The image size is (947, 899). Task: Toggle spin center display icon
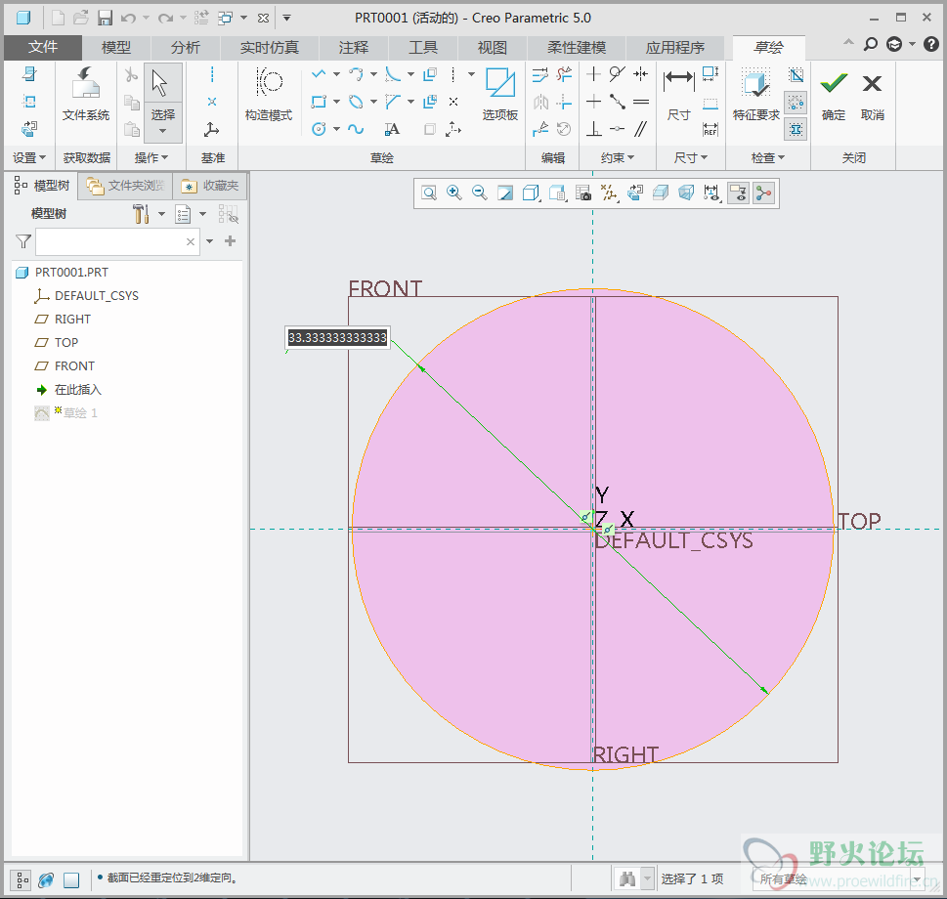tap(764, 193)
